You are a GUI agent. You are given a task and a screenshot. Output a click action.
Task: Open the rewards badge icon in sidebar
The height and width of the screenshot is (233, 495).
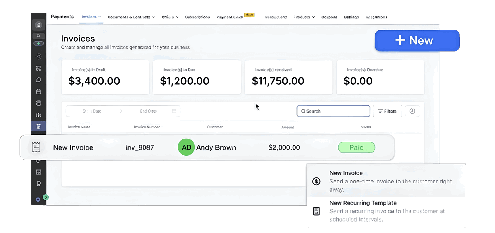click(39, 183)
